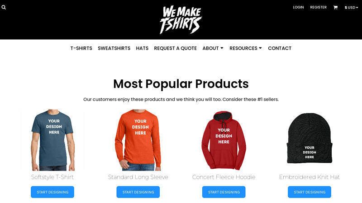Expand the Resources menu dropdown
The image size is (362, 203).
(x=245, y=48)
